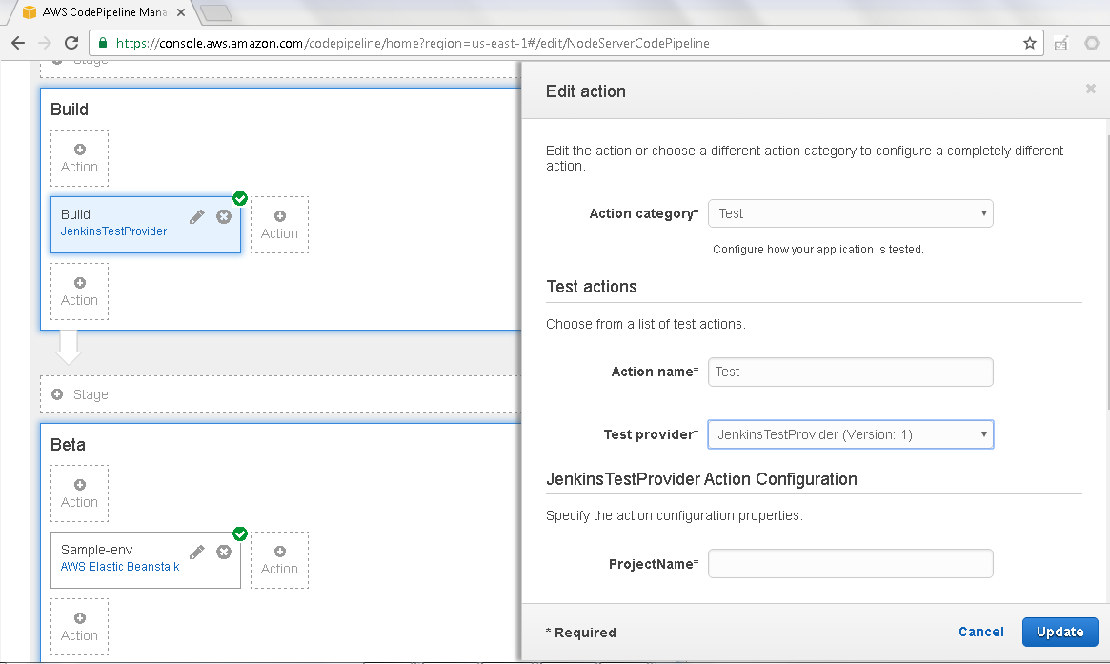Click the Test actions heading
Image resolution: width=1110 pixels, height=664 pixels.
592,287
